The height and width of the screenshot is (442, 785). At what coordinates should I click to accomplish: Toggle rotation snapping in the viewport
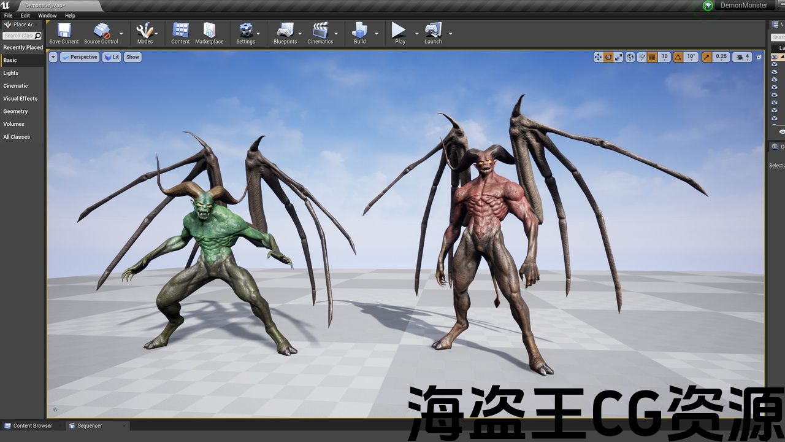click(x=678, y=57)
